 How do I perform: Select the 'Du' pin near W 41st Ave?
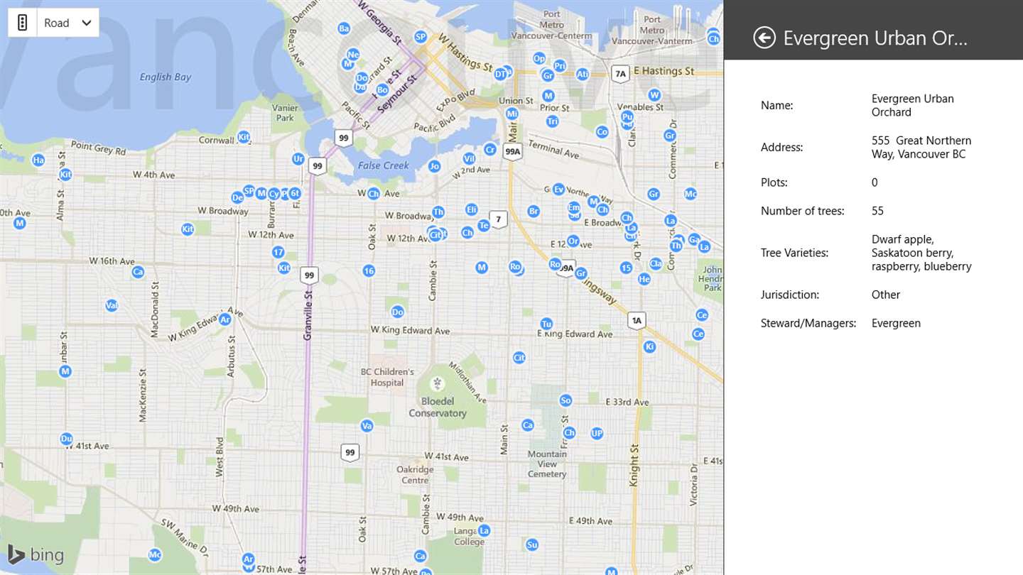[66, 439]
